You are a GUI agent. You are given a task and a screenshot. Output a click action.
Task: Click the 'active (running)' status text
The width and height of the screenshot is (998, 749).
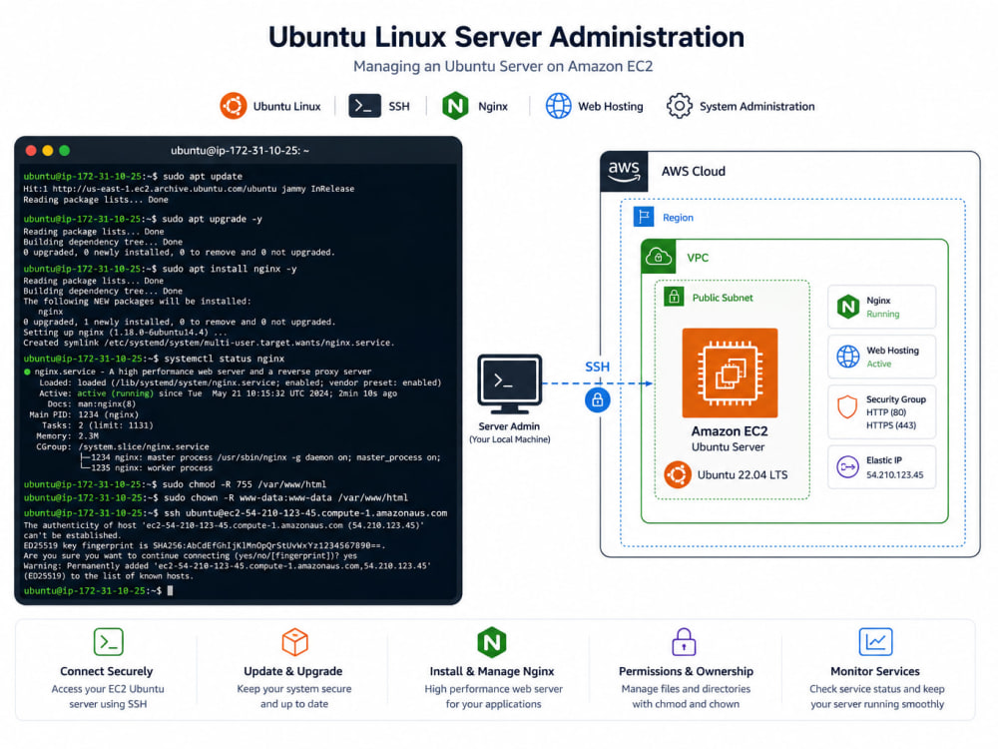115,393
